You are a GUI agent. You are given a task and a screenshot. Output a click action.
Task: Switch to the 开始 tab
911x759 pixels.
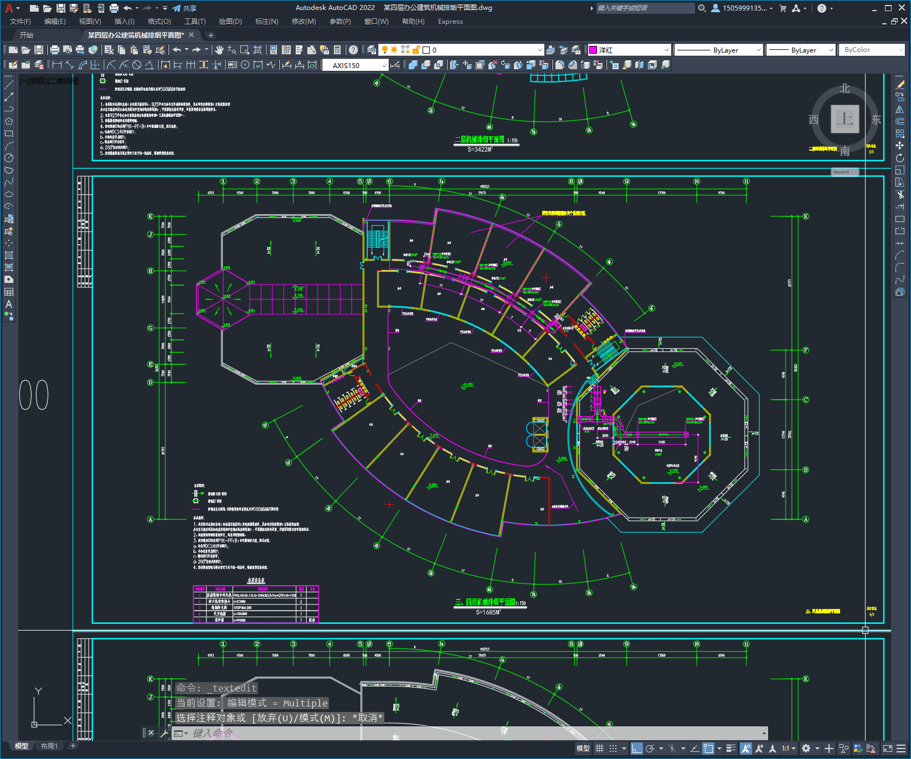tap(26, 35)
